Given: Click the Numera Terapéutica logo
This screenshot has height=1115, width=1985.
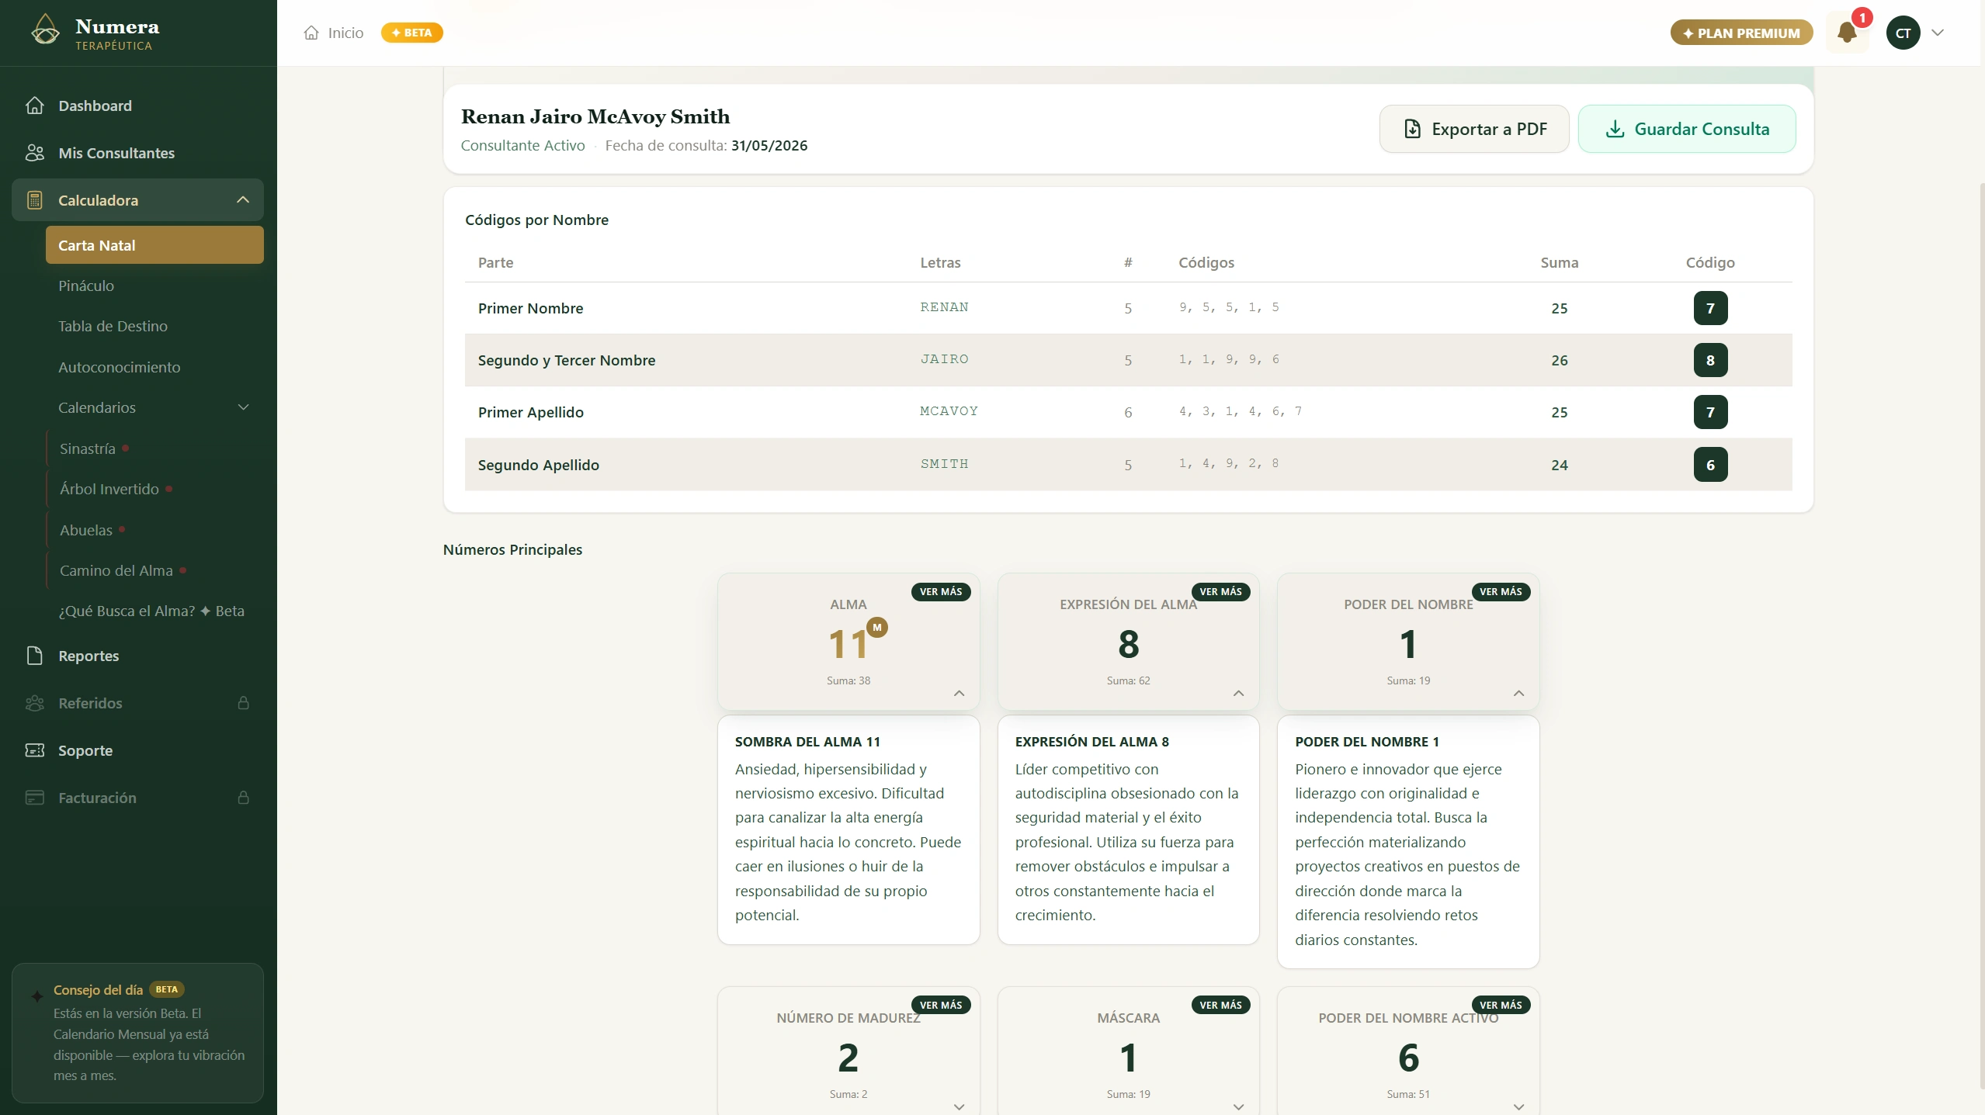Looking at the screenshot, I should pyautogui.click(x=95, y=33).
